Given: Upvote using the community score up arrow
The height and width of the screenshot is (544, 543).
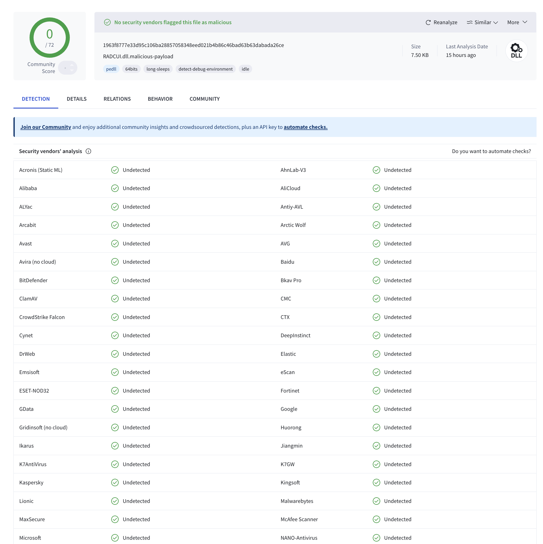Looking at the screenshot, I should [x=72, y=65].
